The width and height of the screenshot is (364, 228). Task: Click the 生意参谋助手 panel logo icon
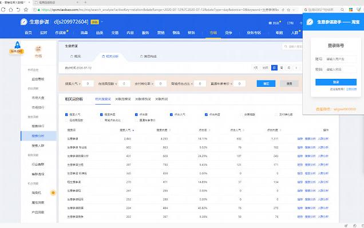click(x=310, y=22)
